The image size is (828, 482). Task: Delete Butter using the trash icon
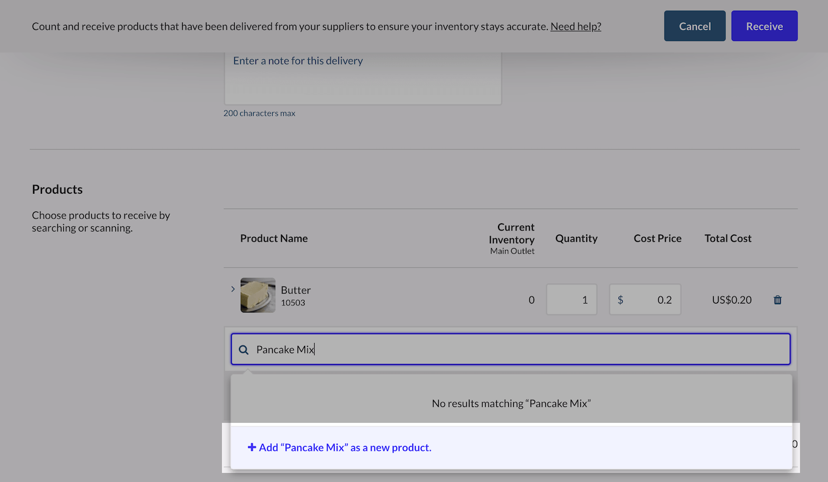point(777,299)
